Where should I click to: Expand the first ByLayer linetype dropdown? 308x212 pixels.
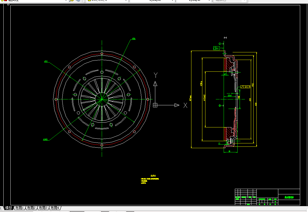(x=172, y=1)
